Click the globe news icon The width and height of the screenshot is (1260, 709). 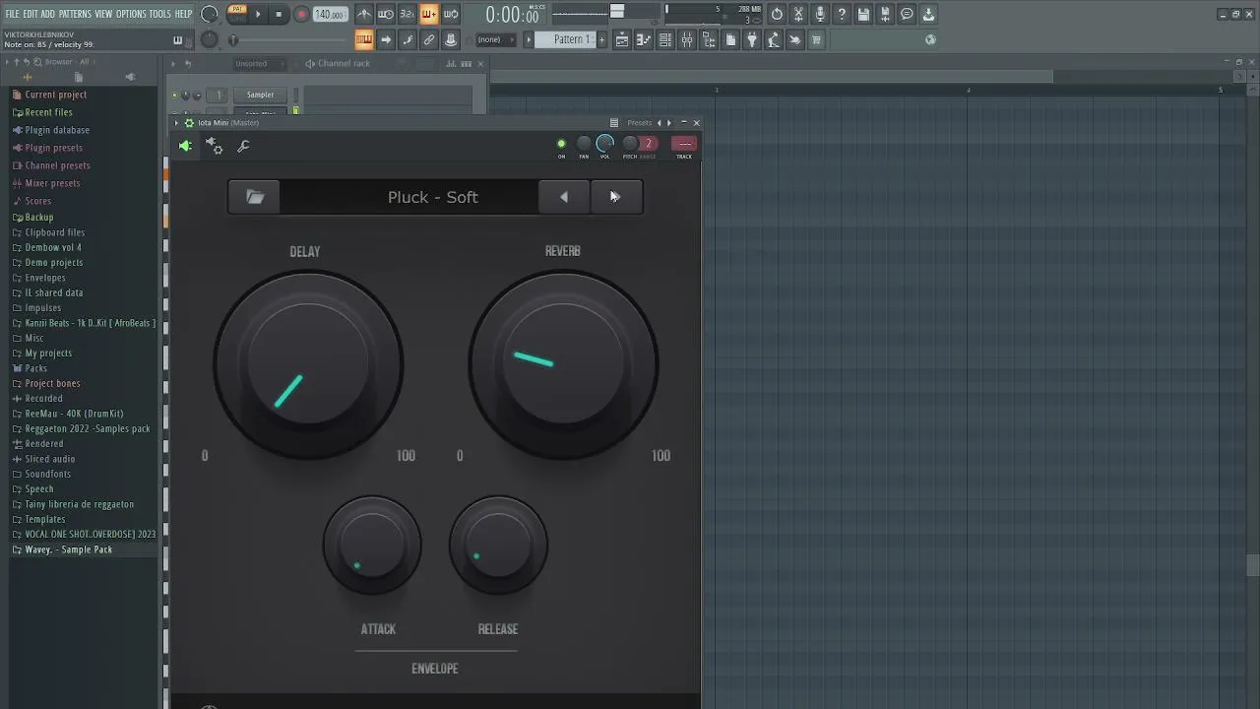(930, 39)
